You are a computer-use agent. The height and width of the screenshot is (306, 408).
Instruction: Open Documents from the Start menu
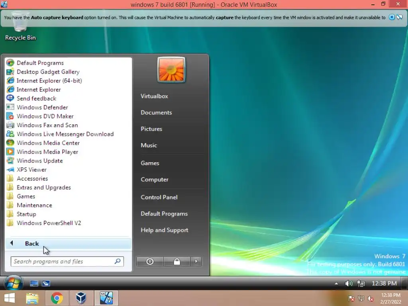[x=156, y=112]
